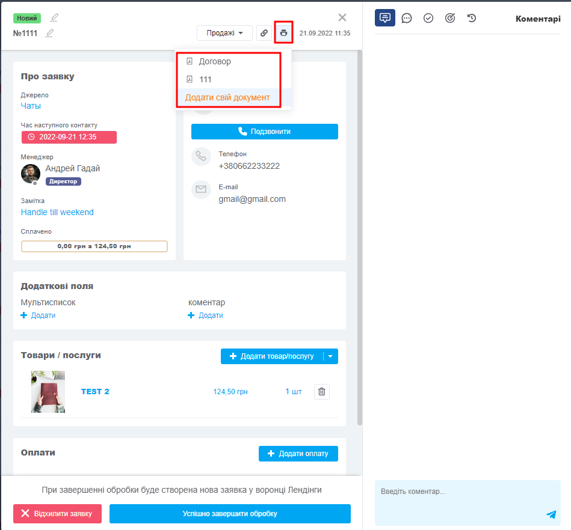Edit note Handle till weekend

click(x=57, y=213)
